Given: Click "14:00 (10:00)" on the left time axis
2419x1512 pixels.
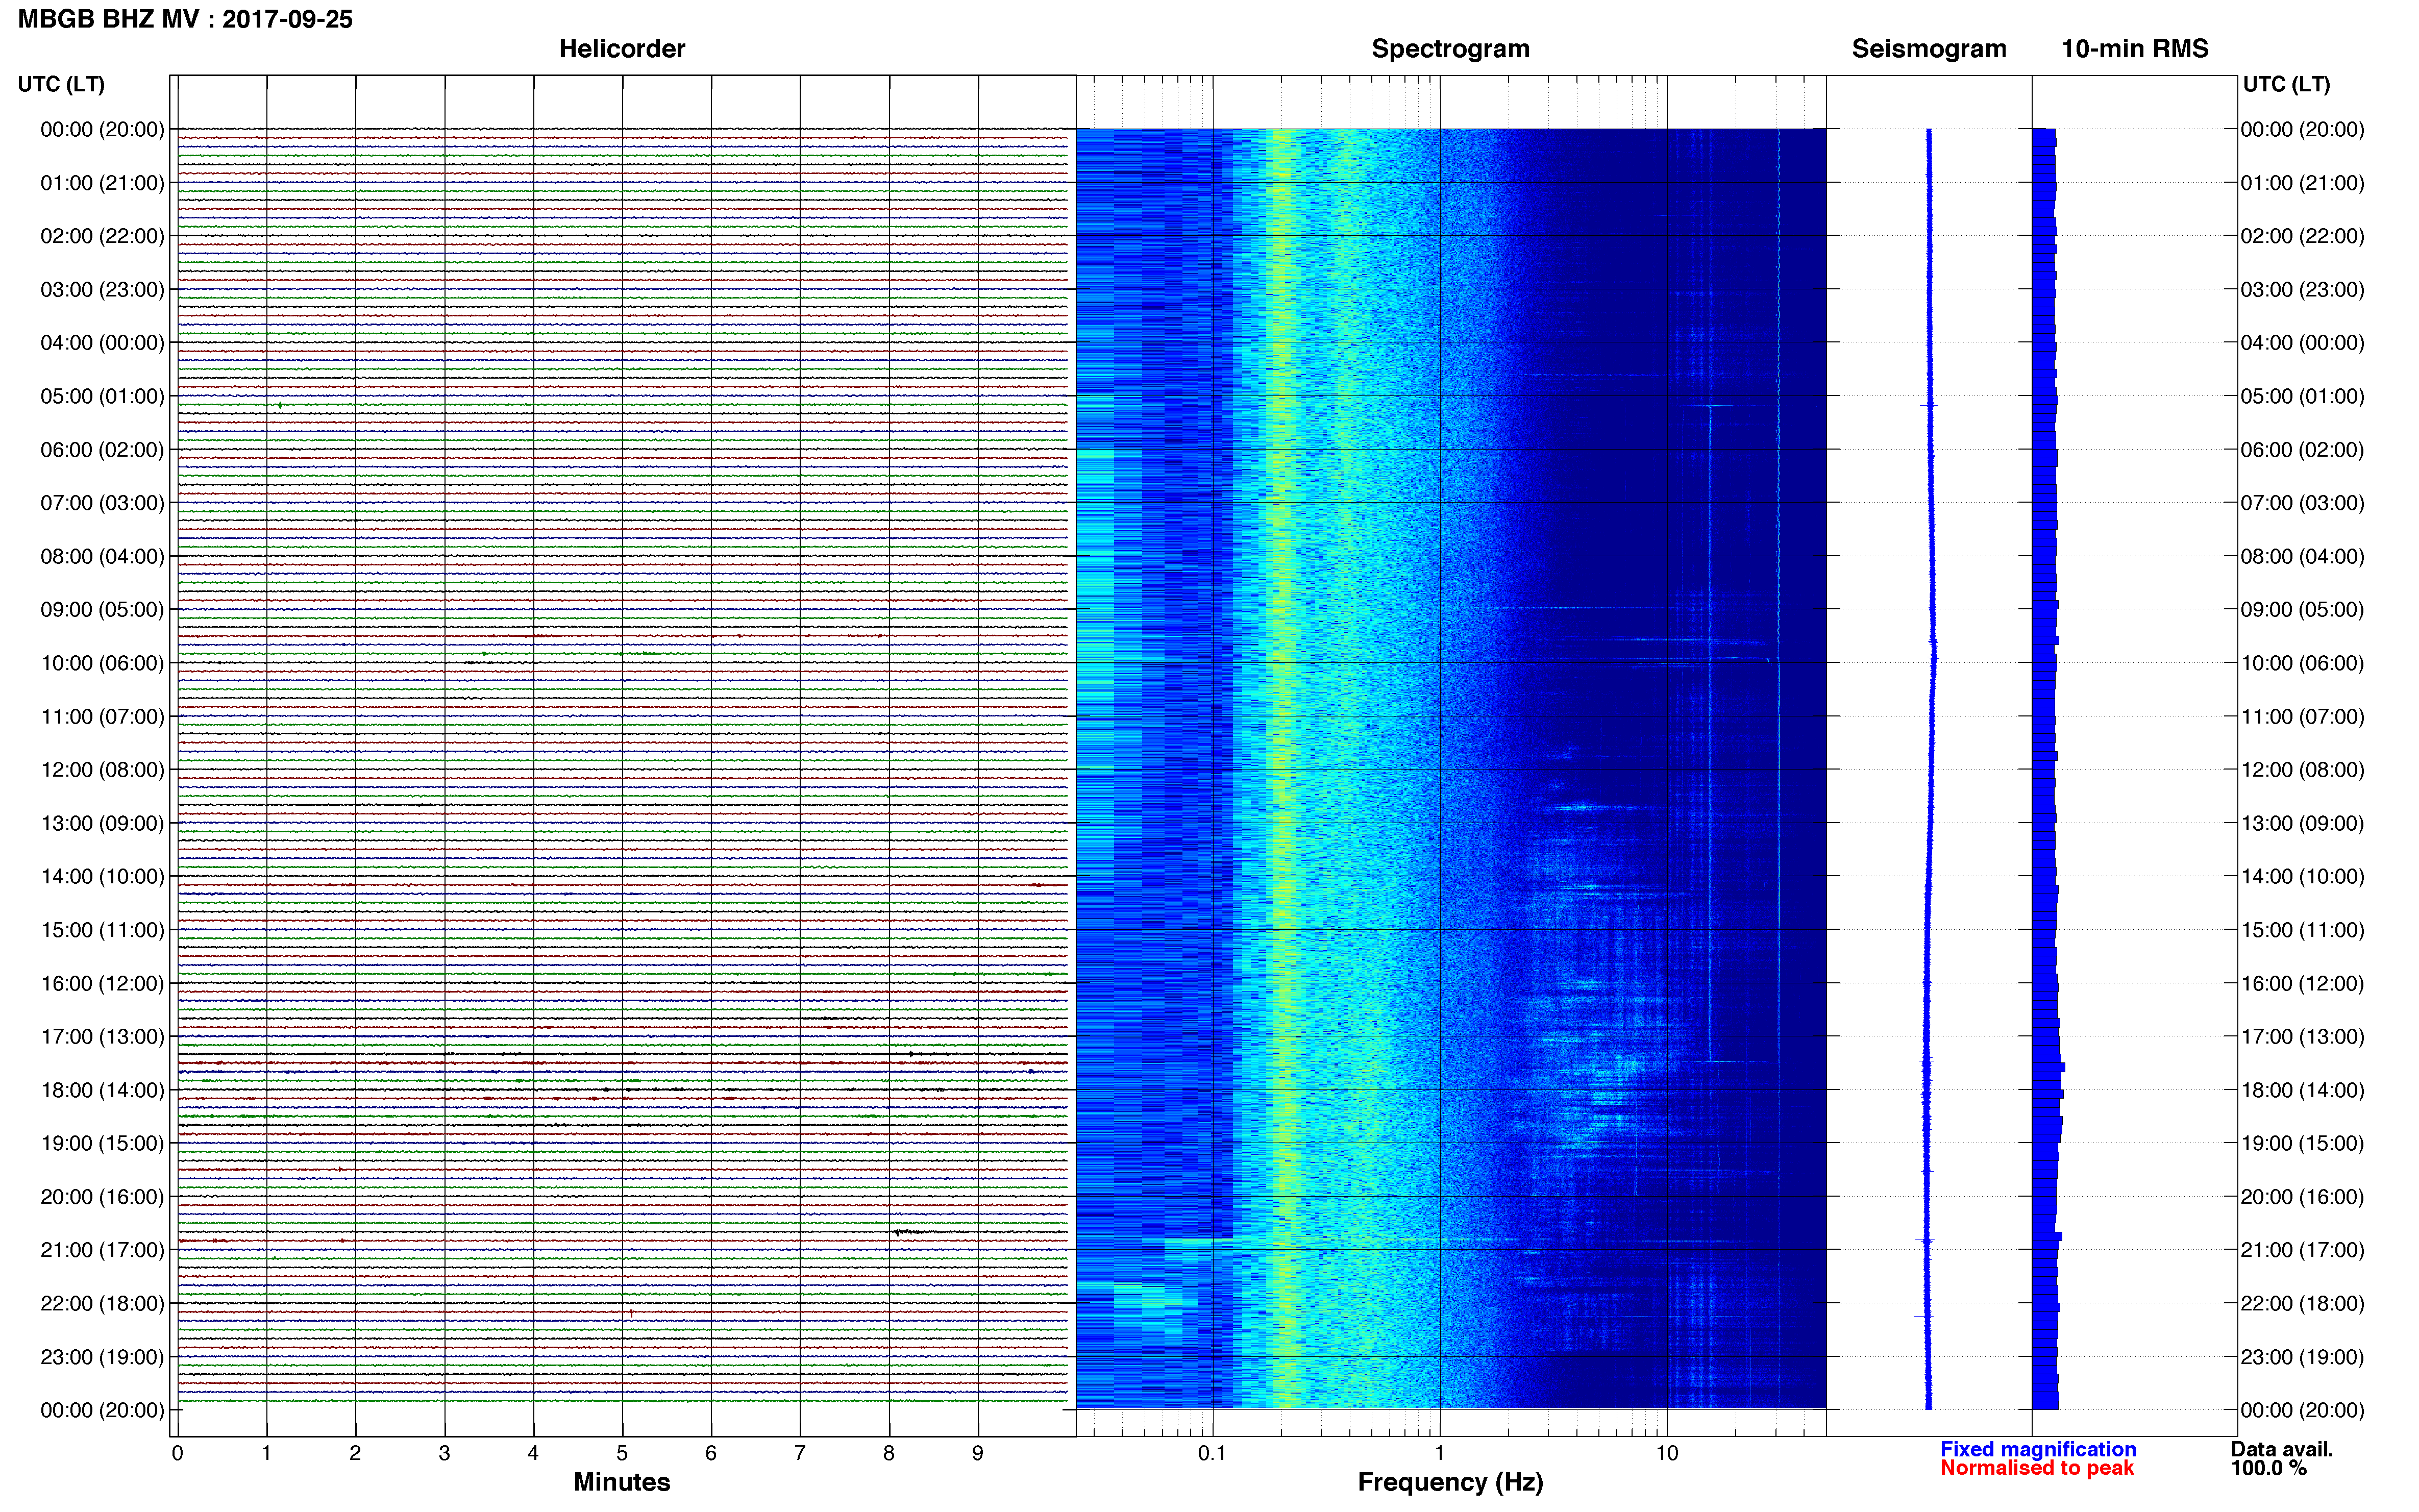Looking at the screenshot, I should (x=102, y=877).
